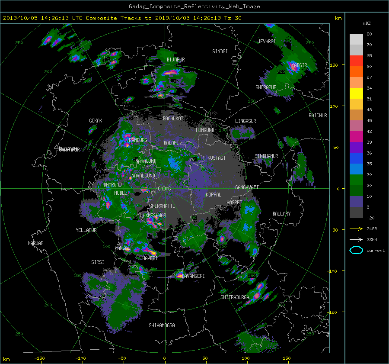This screenshot has width=389, height=364.
Task: Click the JEVARGI city label
Action: [x=267, y=42]
